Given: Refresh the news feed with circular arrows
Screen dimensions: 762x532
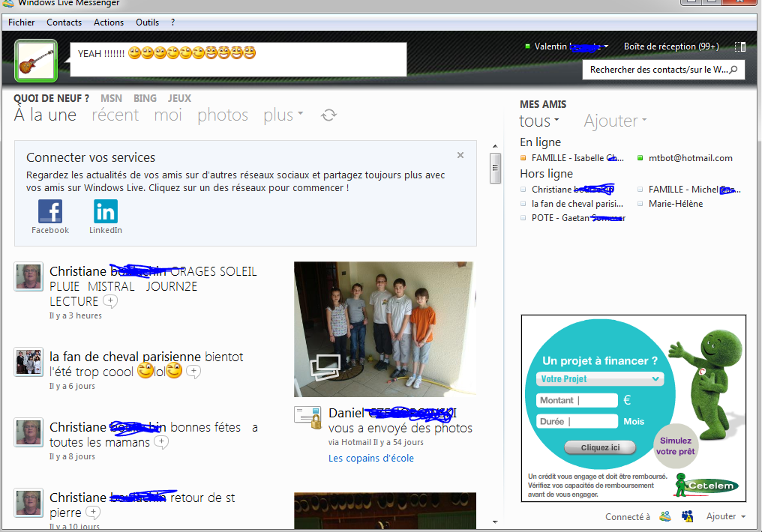Looking at the screenshot, I should (x=329, y=115).
